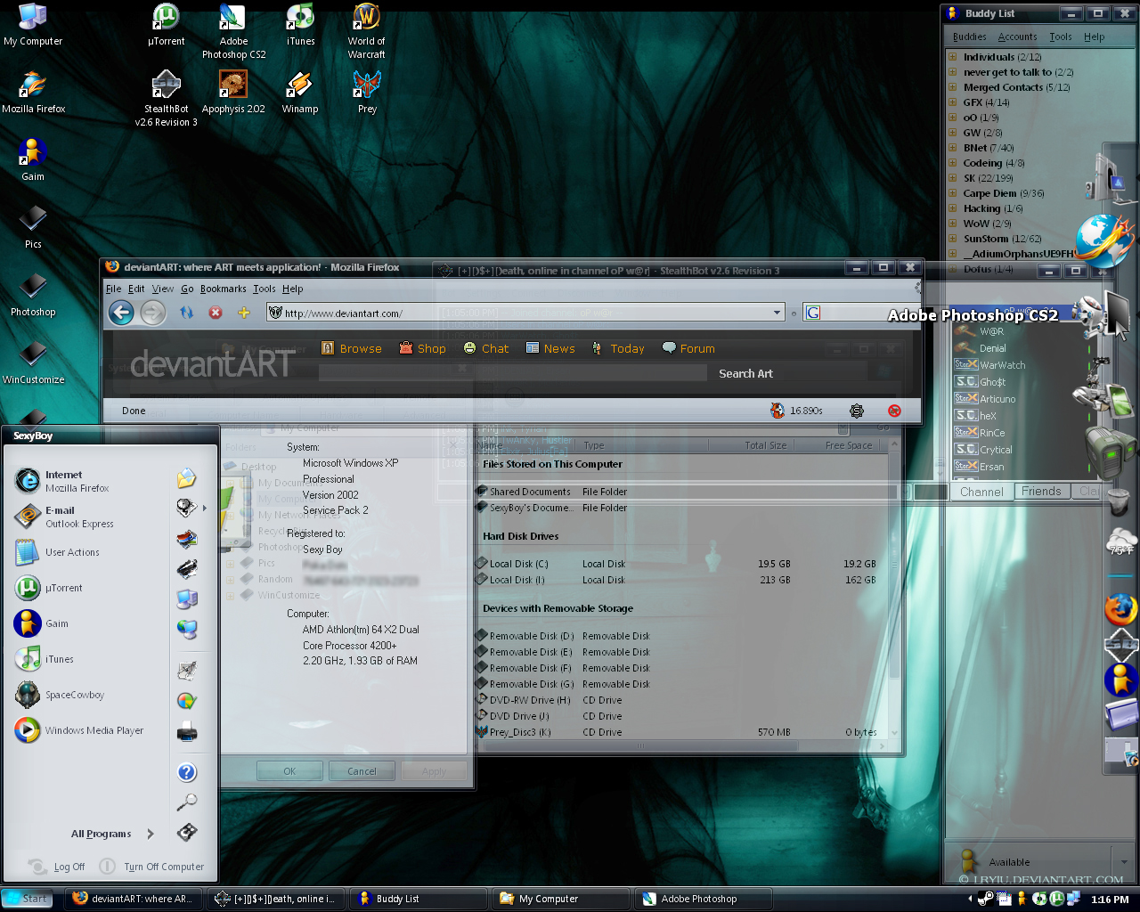The height and width of the screenshot is (912, 1140).
Task: Expand the BNet buddy group
Action: click(x=952, y=148)
